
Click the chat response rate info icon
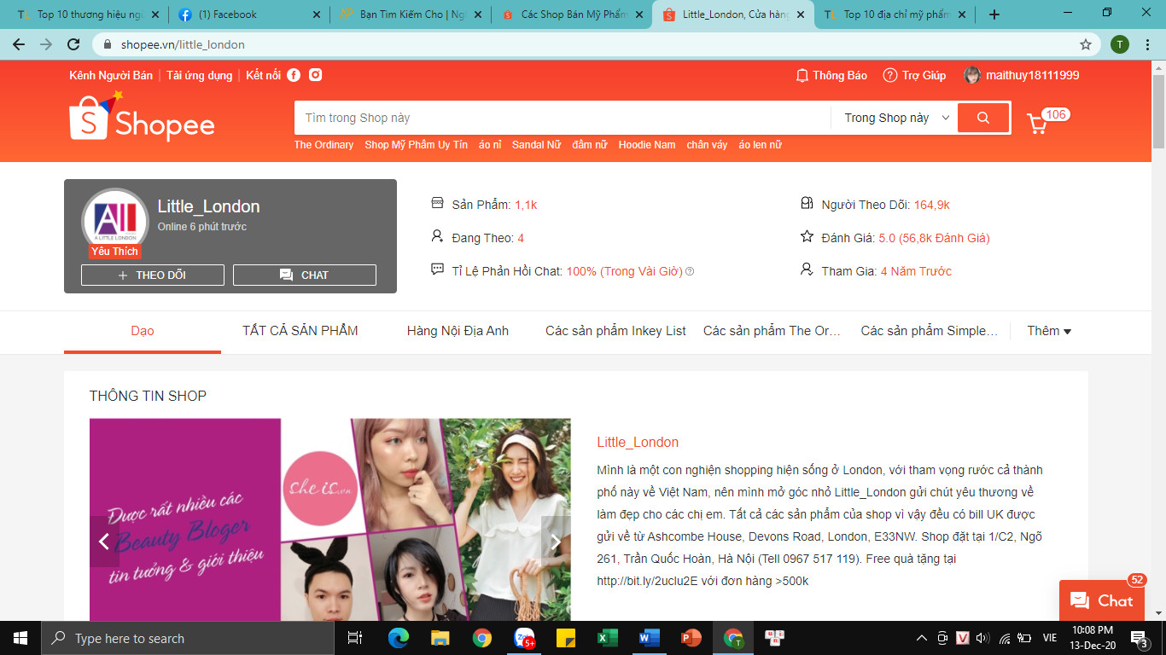click(x=690, y=272)
